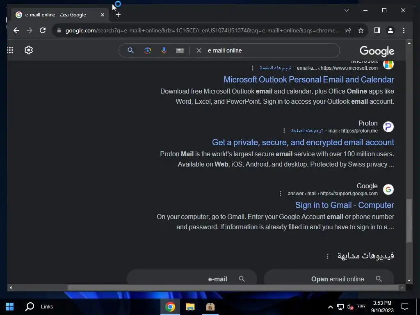Open the on-screen keyboard input tool

click(x=180, y=50)
